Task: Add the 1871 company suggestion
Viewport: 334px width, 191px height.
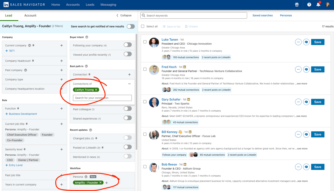Action: click(x=10, y=51)
